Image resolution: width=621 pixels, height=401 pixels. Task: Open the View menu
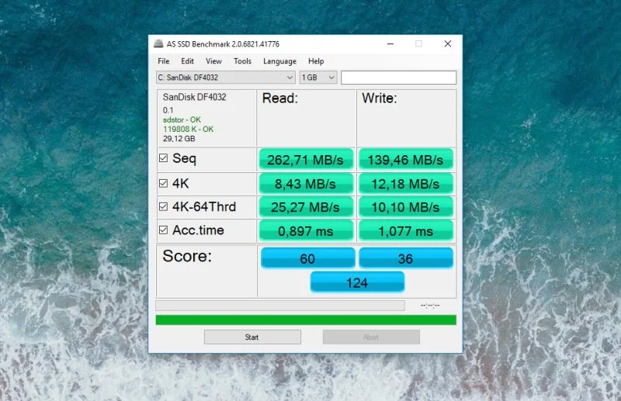(x=213, y=61)
